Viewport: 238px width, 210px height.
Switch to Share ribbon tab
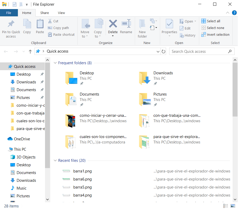[44, 13]
